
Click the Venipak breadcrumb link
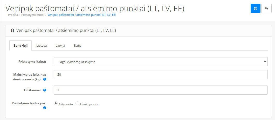tap(82, 15)
